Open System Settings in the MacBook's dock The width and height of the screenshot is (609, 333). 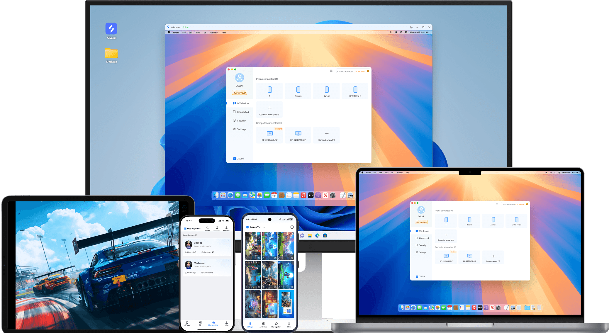pyautogui.click(x=498, y=308)
